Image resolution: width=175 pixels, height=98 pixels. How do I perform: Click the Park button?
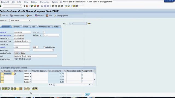pos(49,16)
